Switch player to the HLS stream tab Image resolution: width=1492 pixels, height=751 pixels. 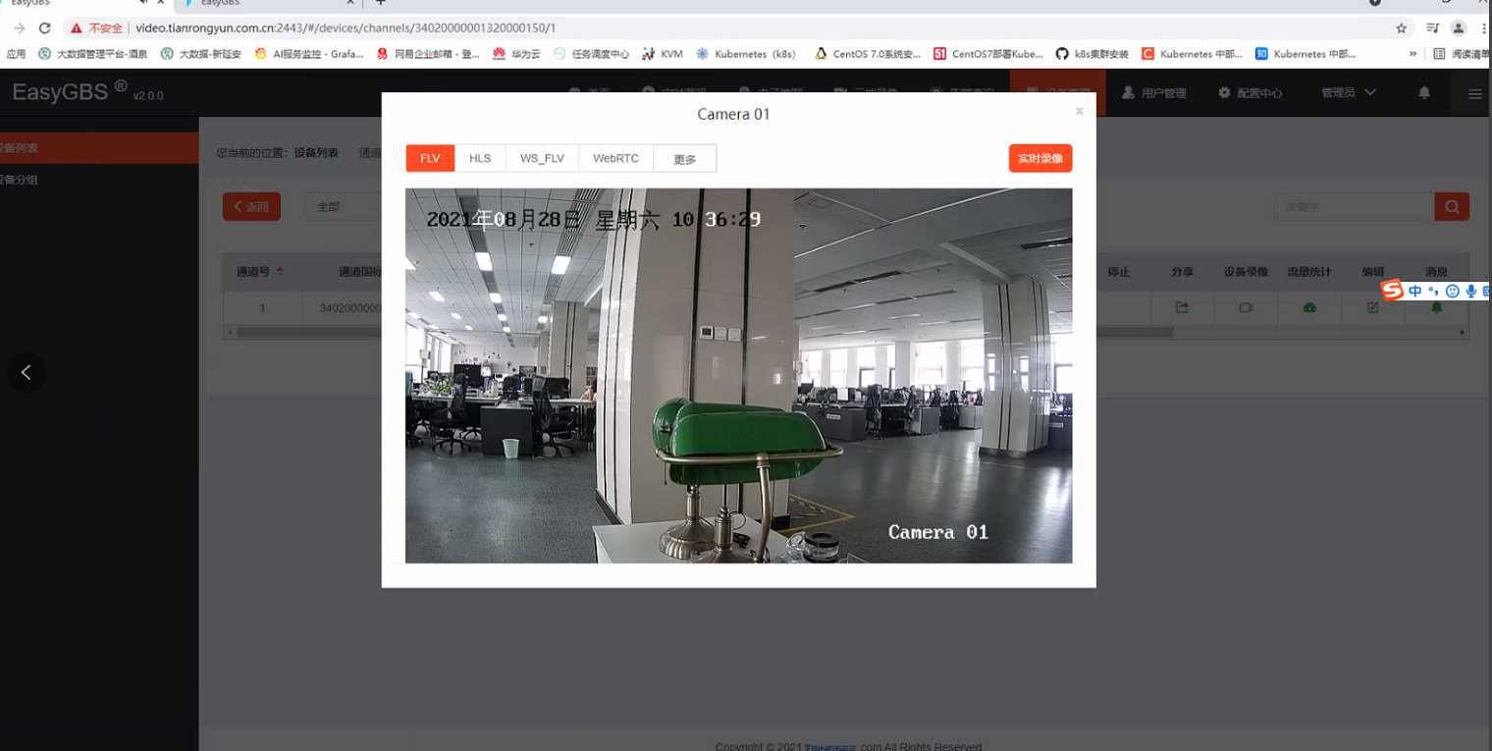[480, 158]
